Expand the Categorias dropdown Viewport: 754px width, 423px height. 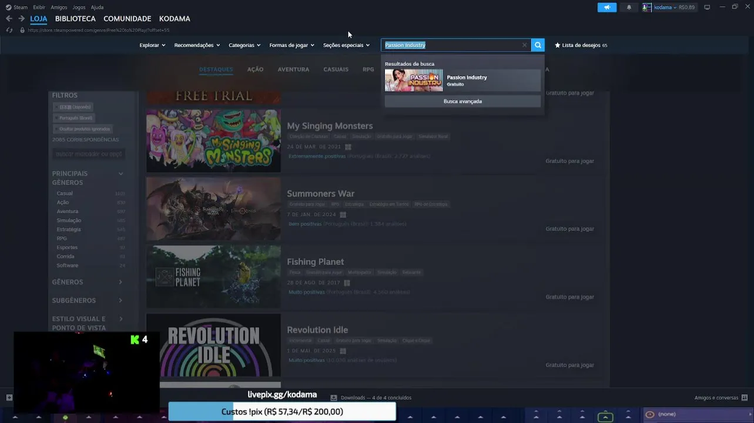coord(244,45)
